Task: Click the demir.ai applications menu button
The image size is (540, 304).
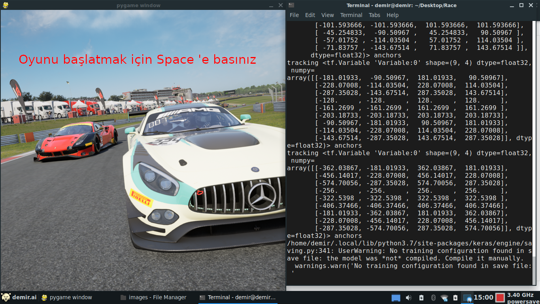Action: pos(19,297)
